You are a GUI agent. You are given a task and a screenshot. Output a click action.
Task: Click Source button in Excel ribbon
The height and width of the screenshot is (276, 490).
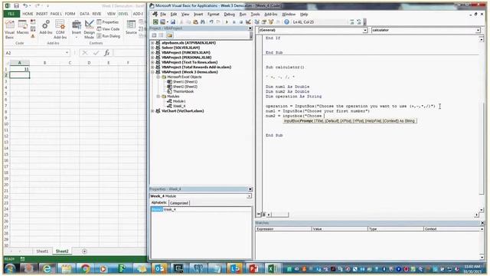[x=131, y=28]
